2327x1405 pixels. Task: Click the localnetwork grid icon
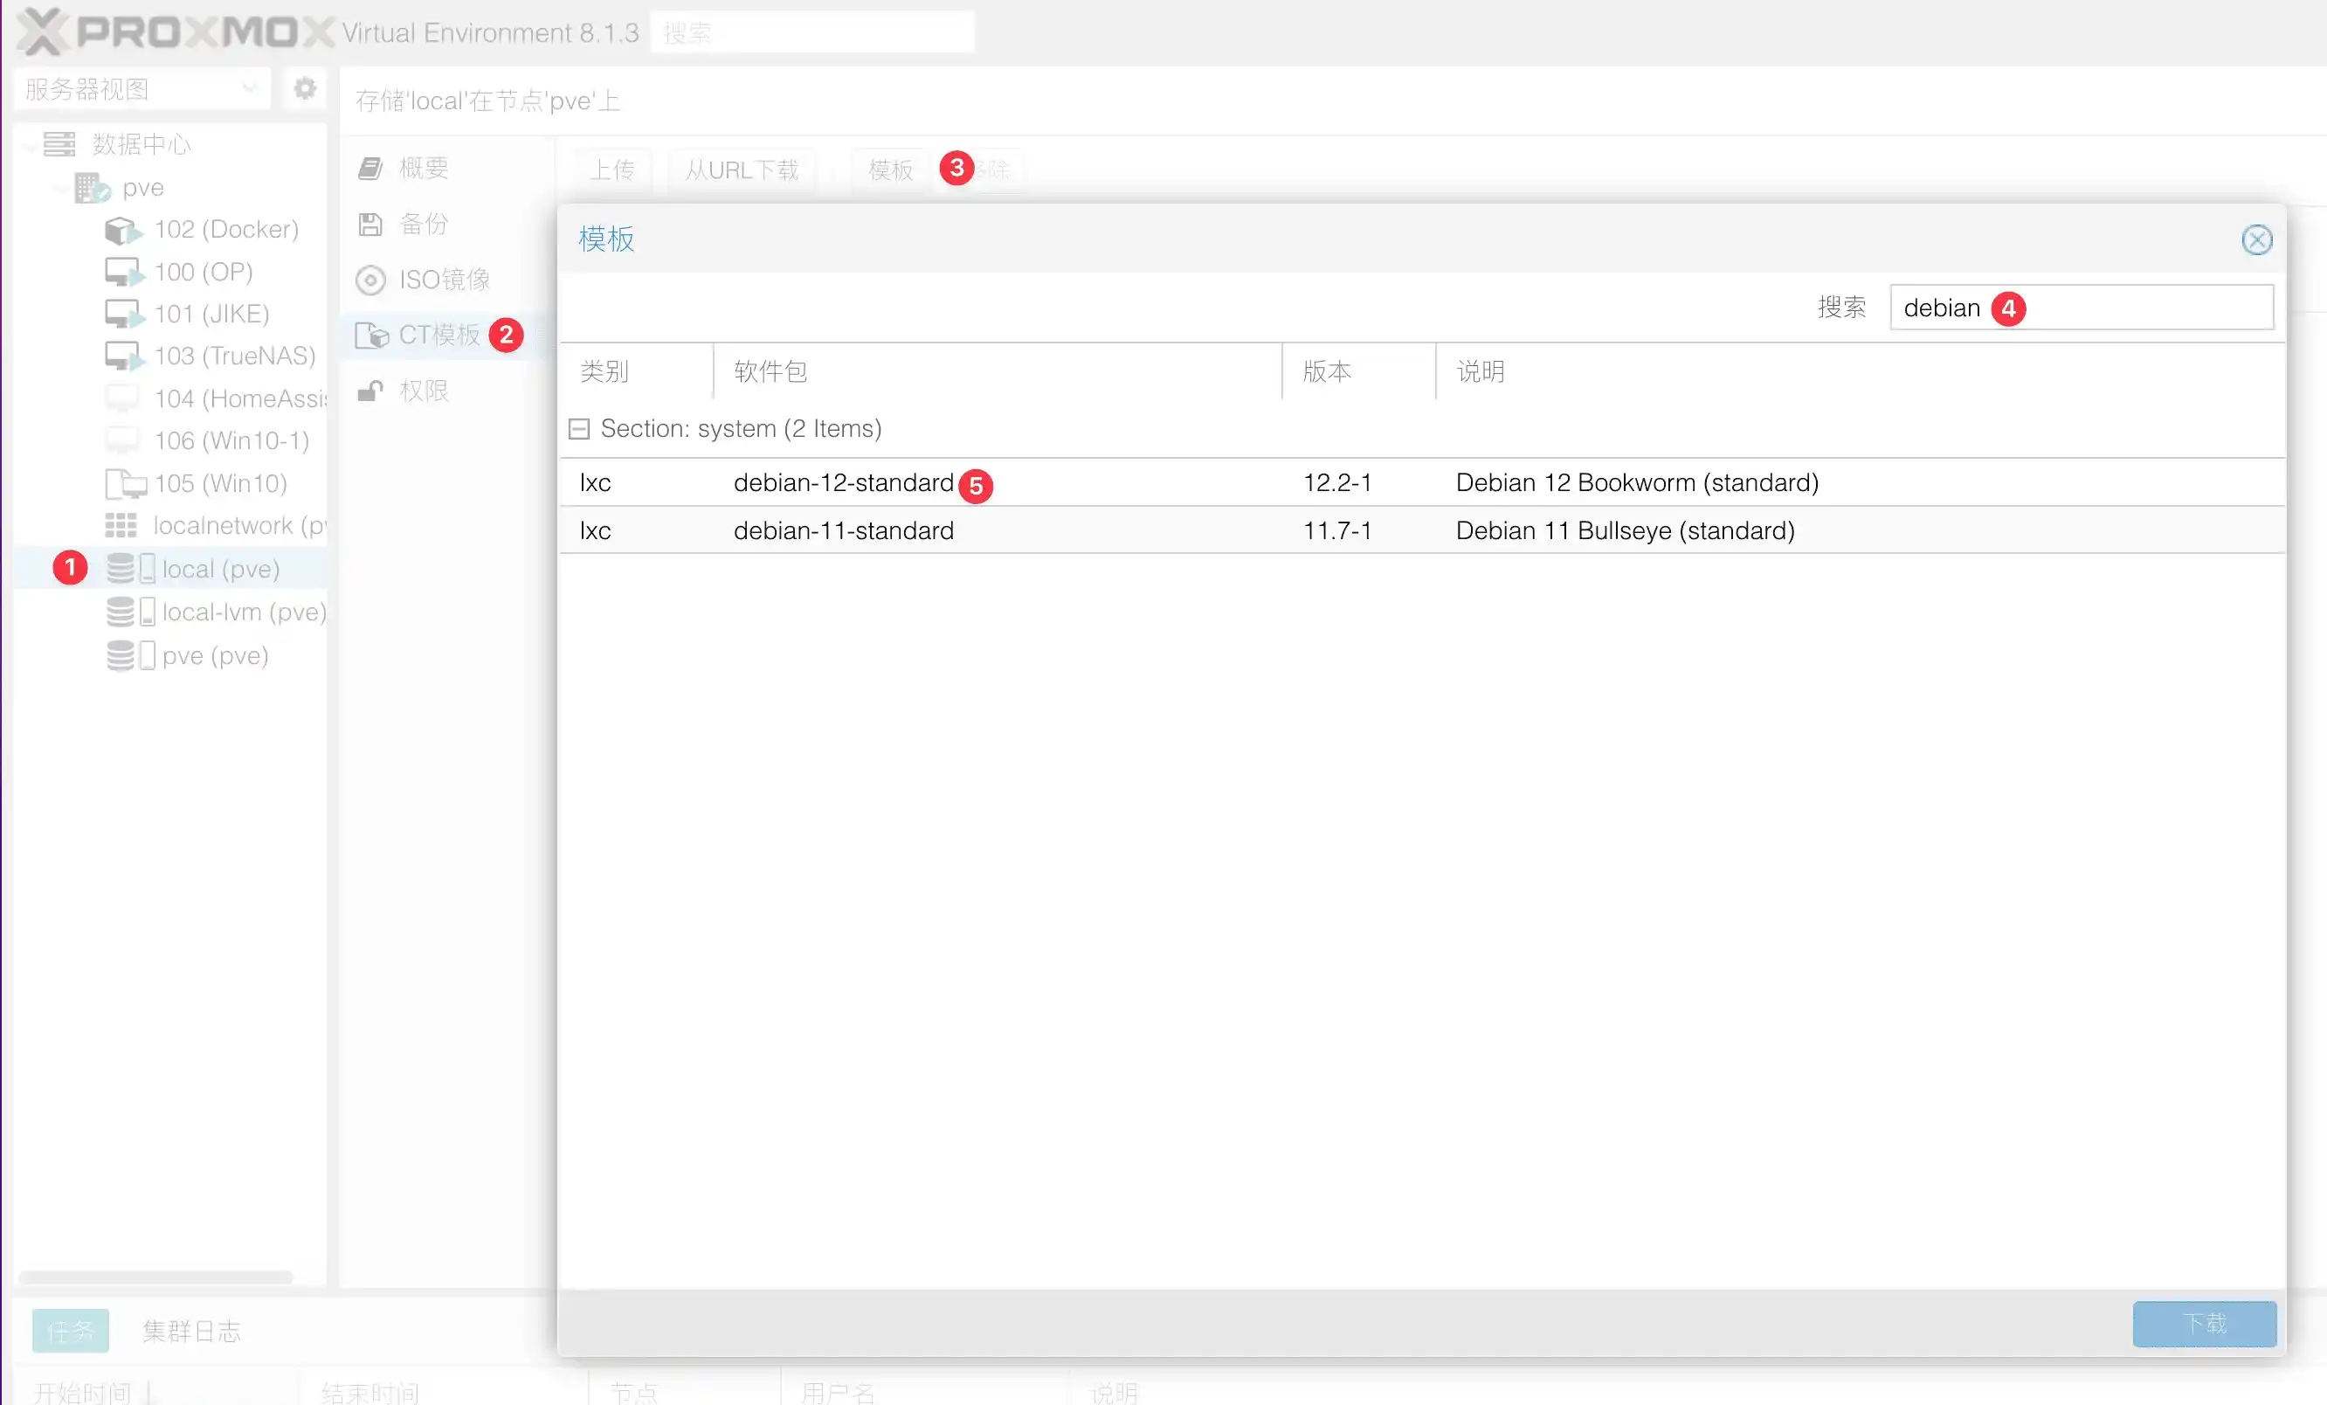(121, 525)
